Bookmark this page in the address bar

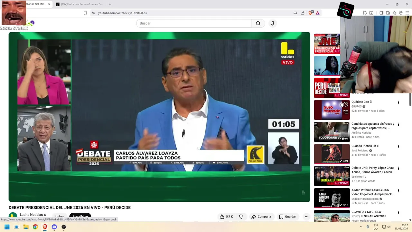tap(85, 13)
